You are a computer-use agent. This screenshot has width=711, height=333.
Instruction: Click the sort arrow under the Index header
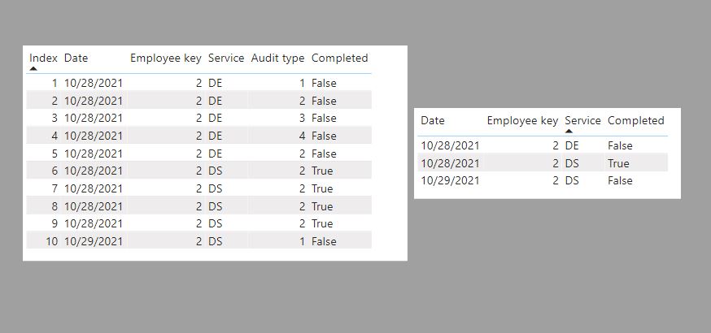(33, 69)
